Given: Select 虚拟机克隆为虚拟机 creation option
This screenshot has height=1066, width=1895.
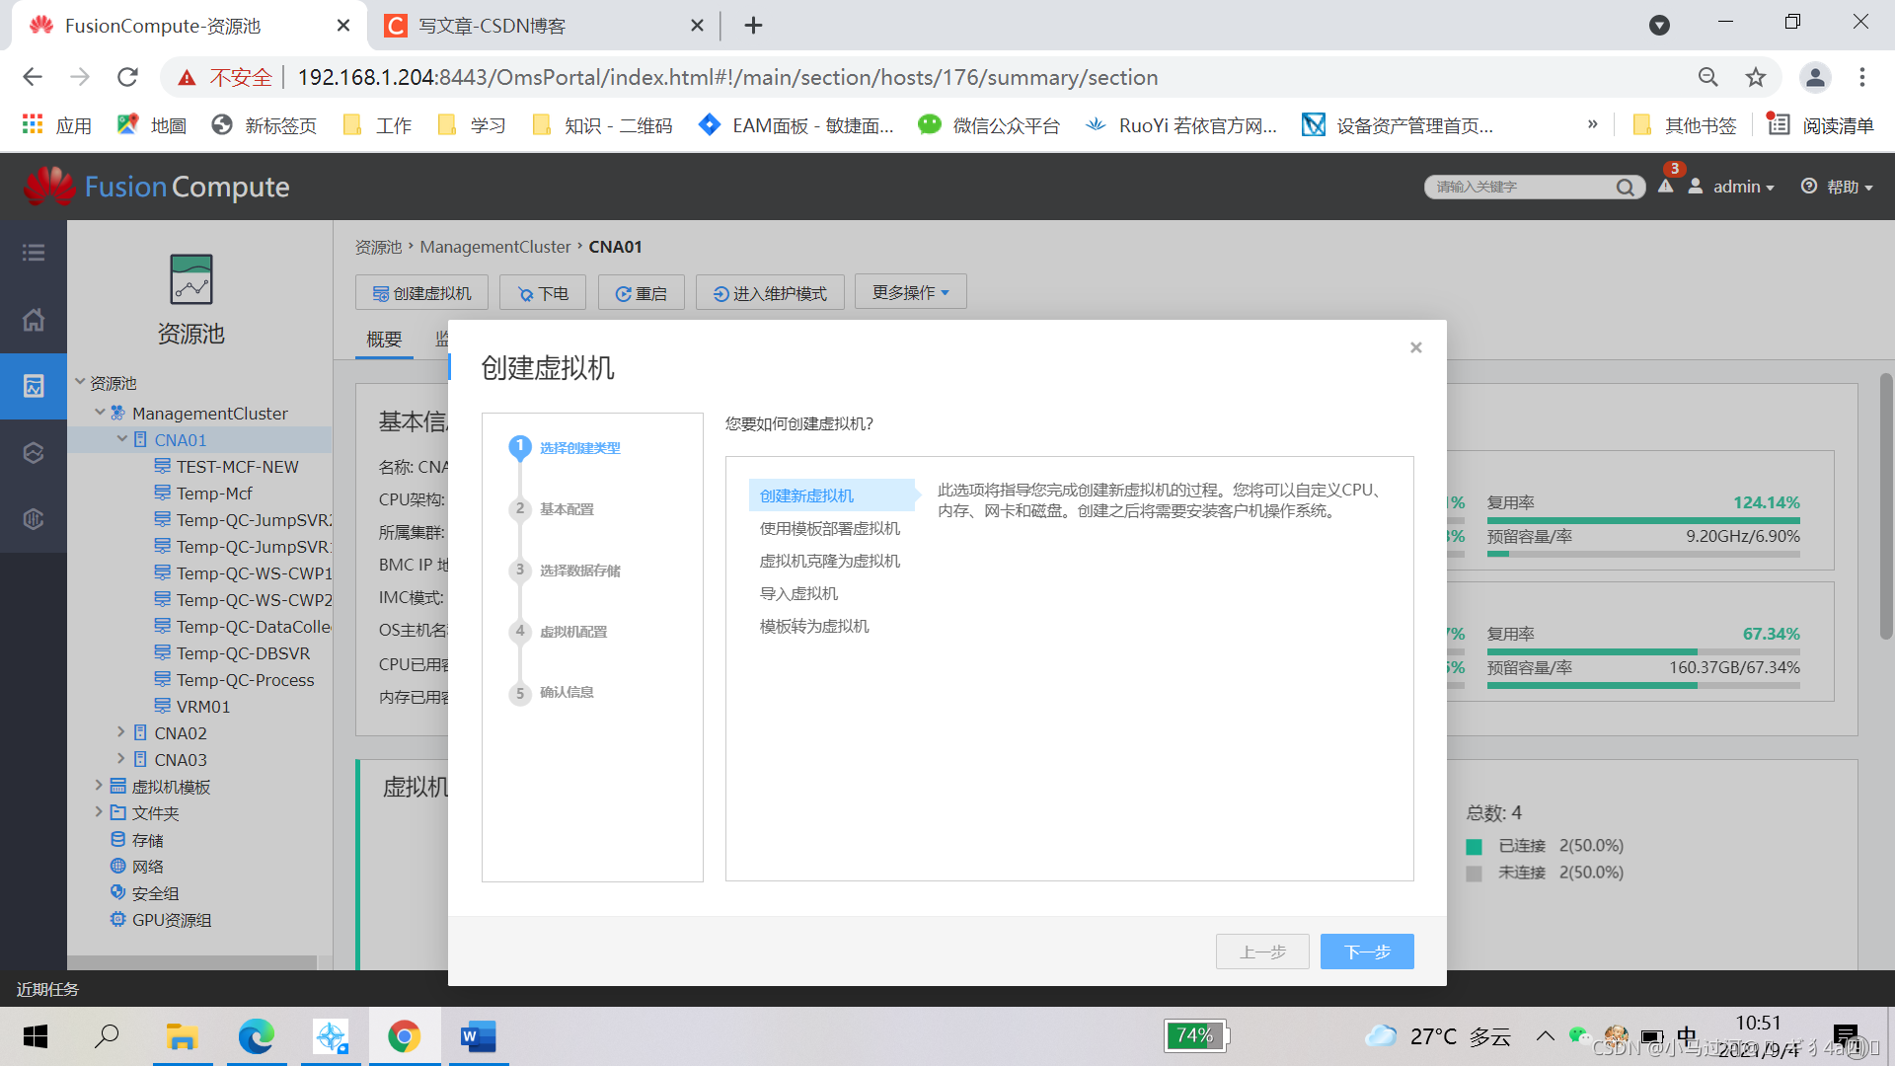Looking at the screenshot, I should 829,561.
